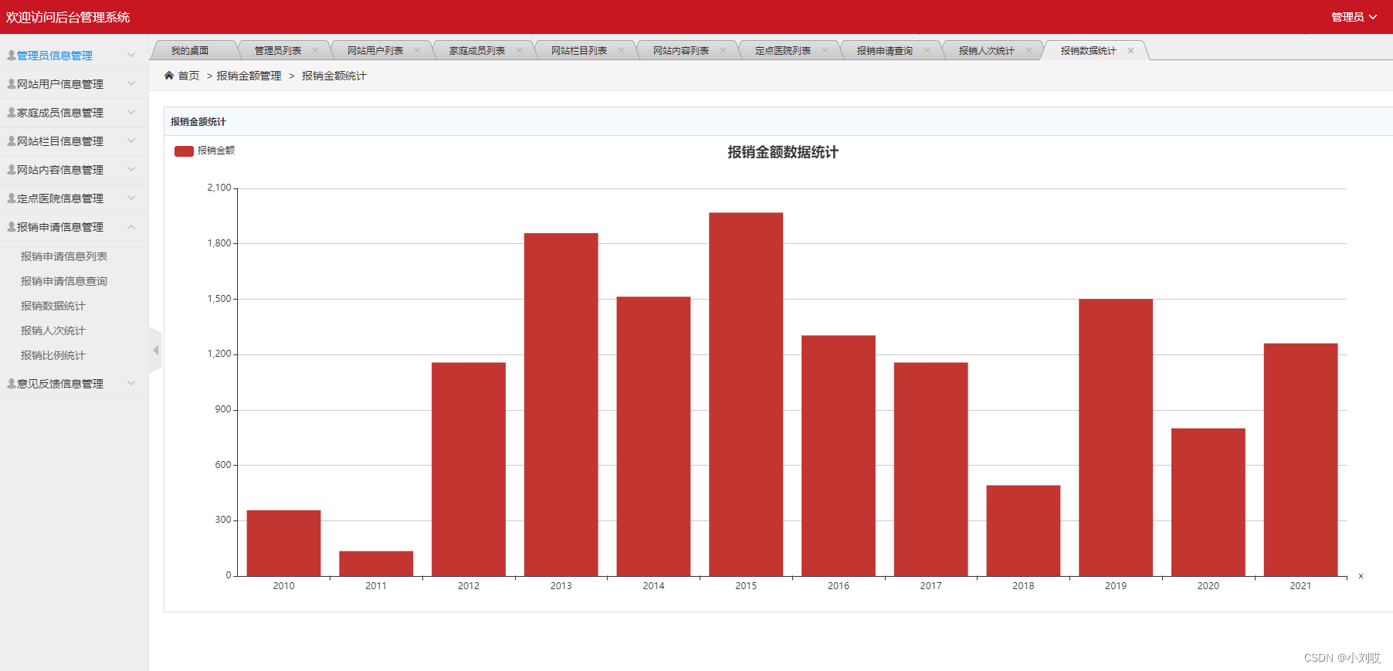Close the 网站用户列表 tab
The height and width of the screenshot is (671, 1393).
pyautogui.click(x=417, y=51)
